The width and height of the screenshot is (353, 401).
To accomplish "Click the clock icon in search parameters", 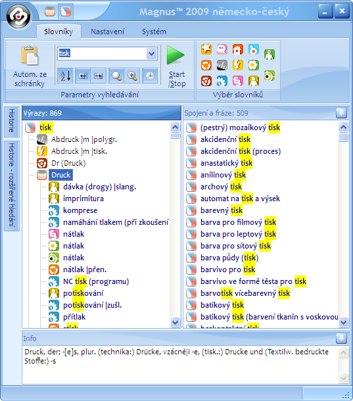I will 150,76.
